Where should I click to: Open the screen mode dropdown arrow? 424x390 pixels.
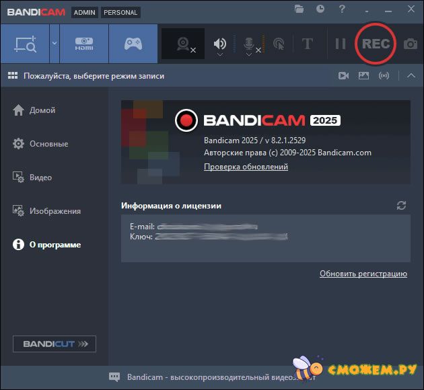coord(54,44)
